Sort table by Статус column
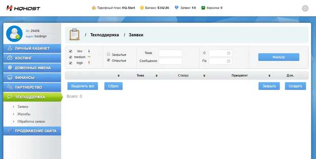The image size is (316, 159). click(204, 76)
